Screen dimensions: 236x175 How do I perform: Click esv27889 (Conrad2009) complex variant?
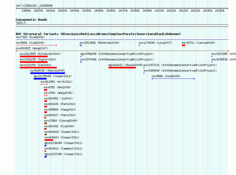[61, 121]
